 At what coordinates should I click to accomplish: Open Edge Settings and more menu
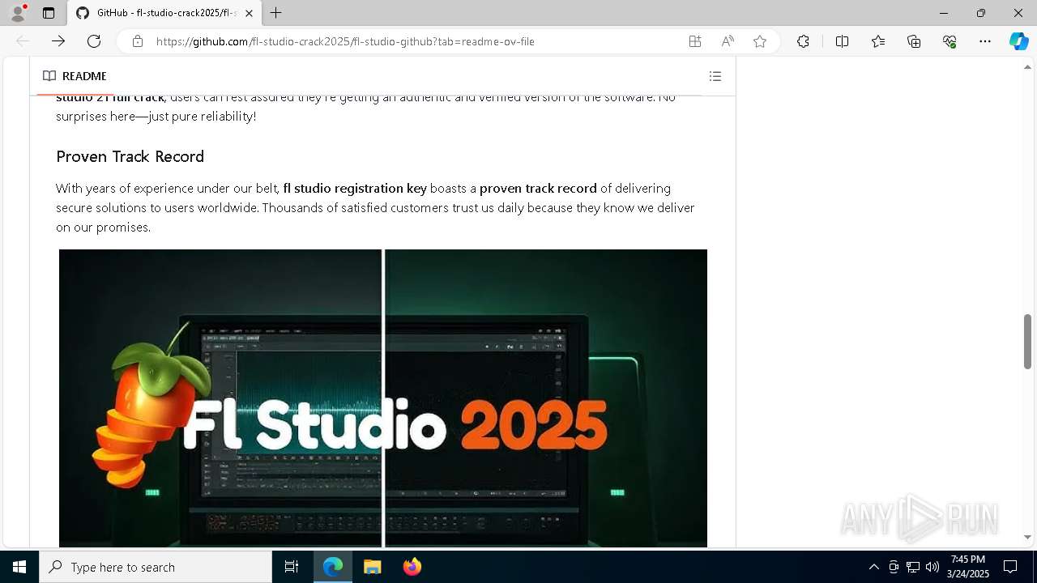985,41
